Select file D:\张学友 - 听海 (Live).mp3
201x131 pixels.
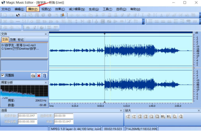tap(19, 45)
